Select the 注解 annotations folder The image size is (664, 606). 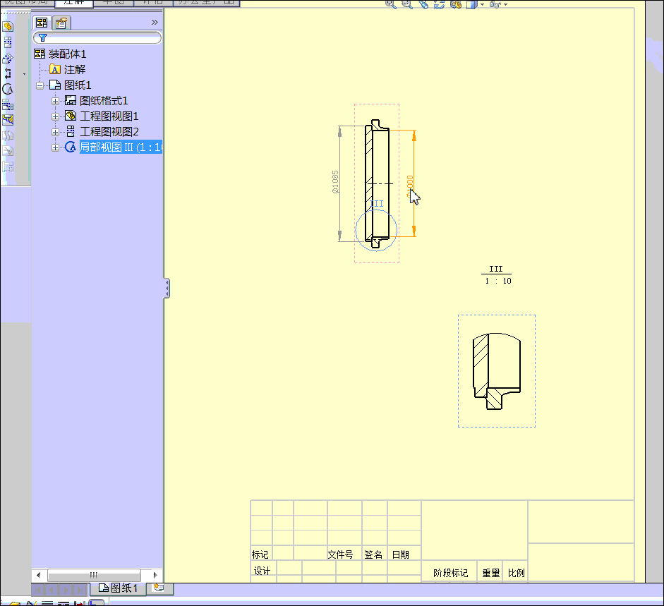[x=68, y=69]
